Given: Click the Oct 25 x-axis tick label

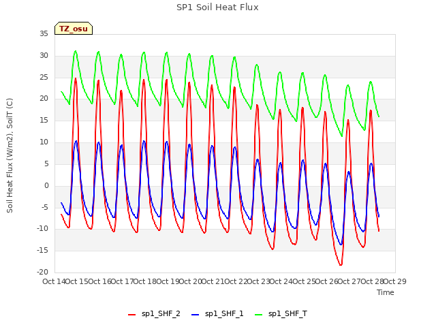Looking at the screenshot, I should coord(304,281).
